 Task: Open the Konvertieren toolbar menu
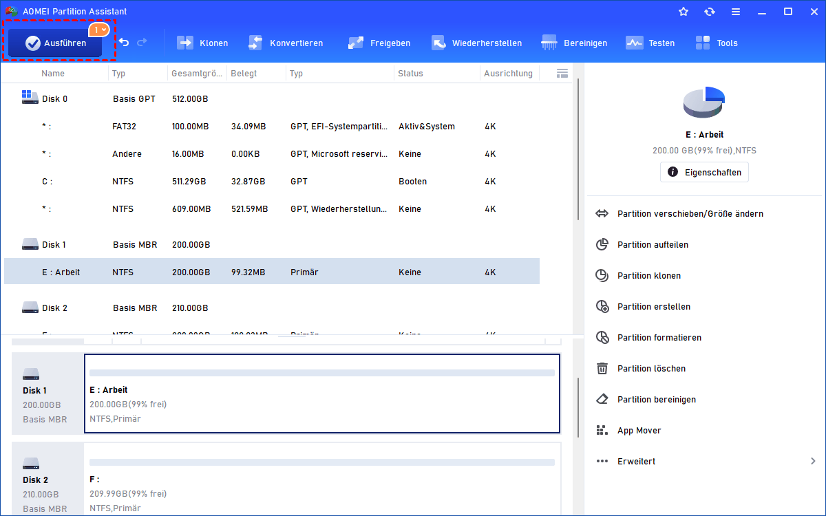coord(285,43)
